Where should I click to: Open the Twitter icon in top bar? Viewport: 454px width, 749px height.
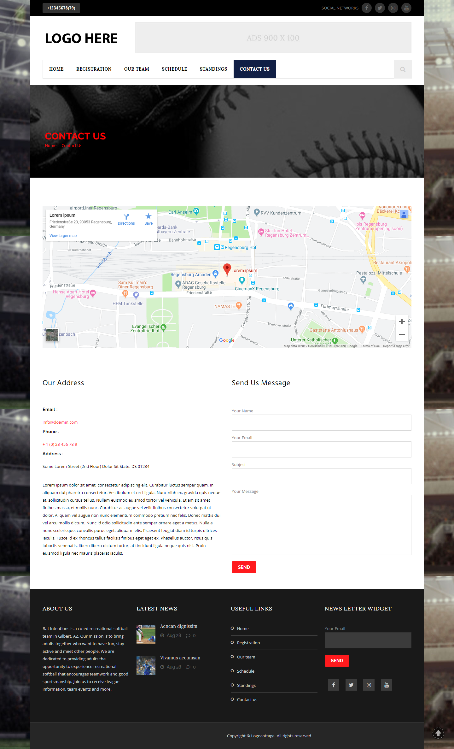click(380, 8)
